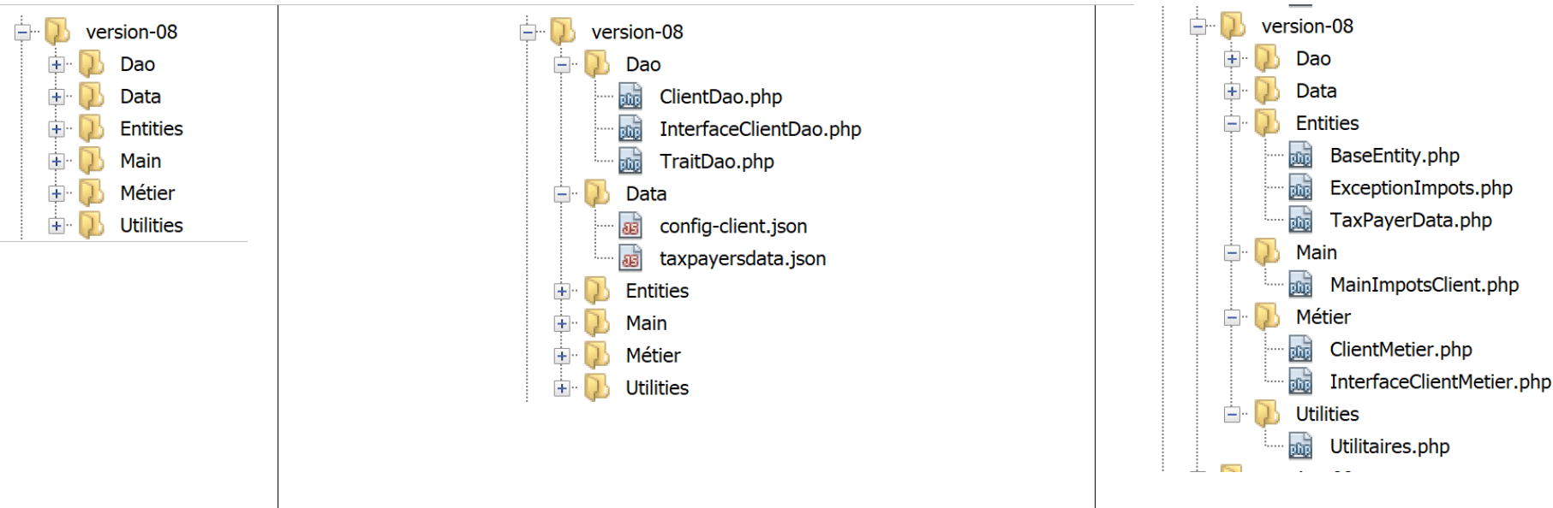Click the PHP icon of MainImpotsClient.php
This screenshot has width=1553, height=508.
pyautogui.click(x=1299, y=285)
